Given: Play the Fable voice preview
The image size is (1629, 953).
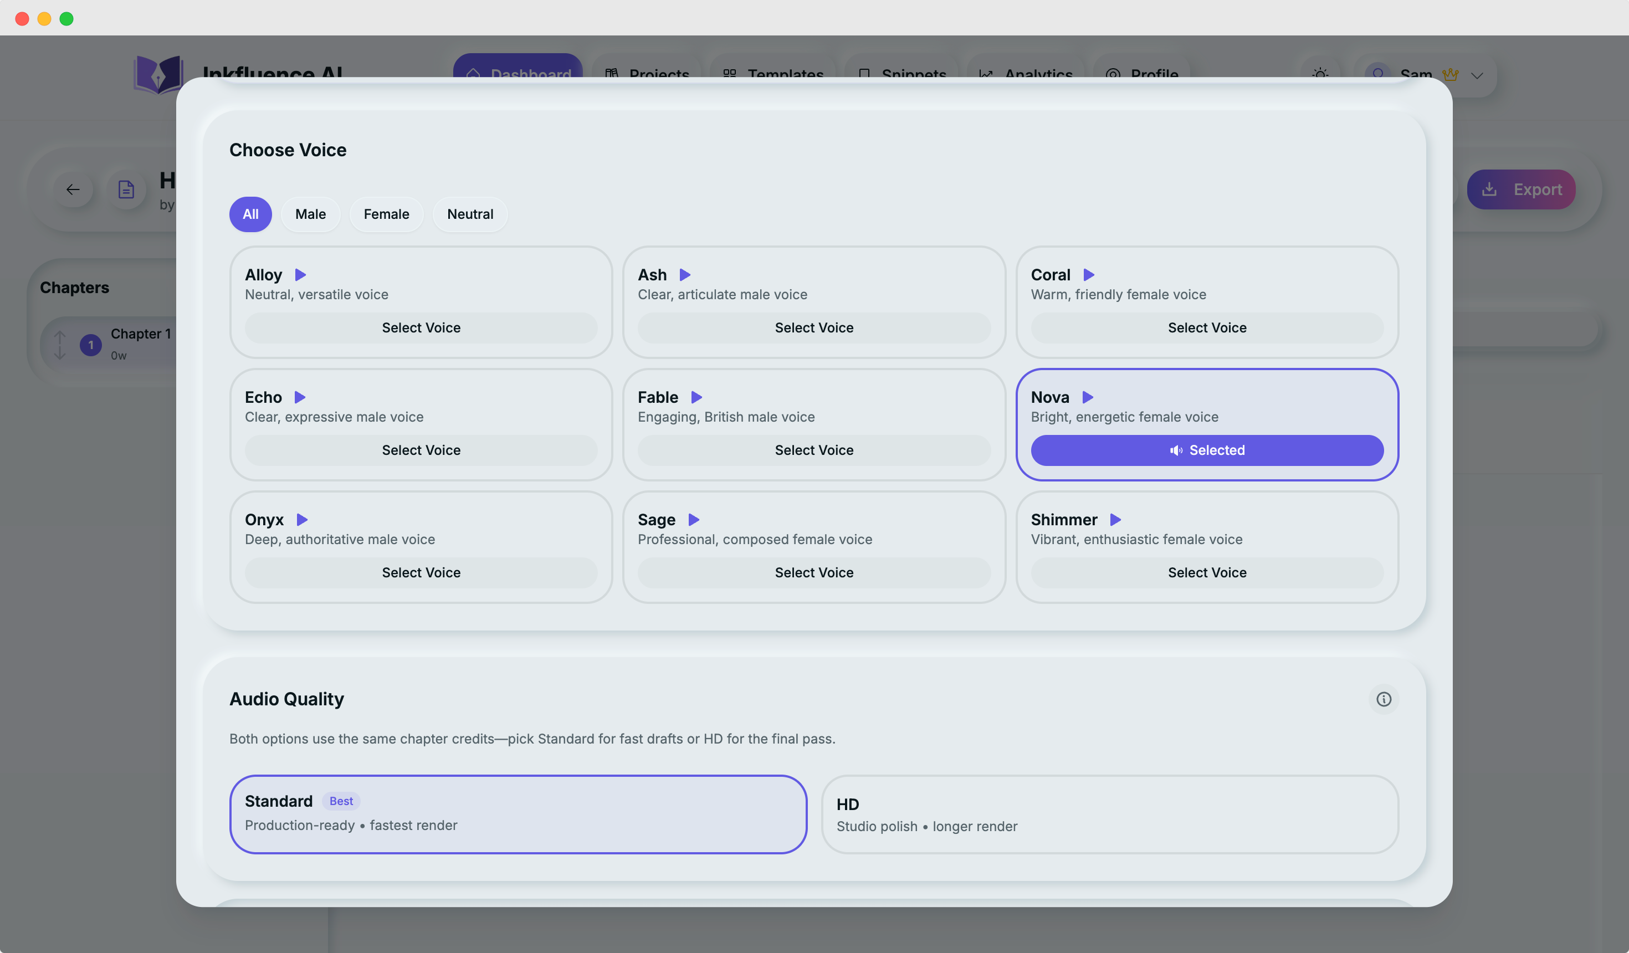Looking at the screenshot, I should (x=696, y=397).
